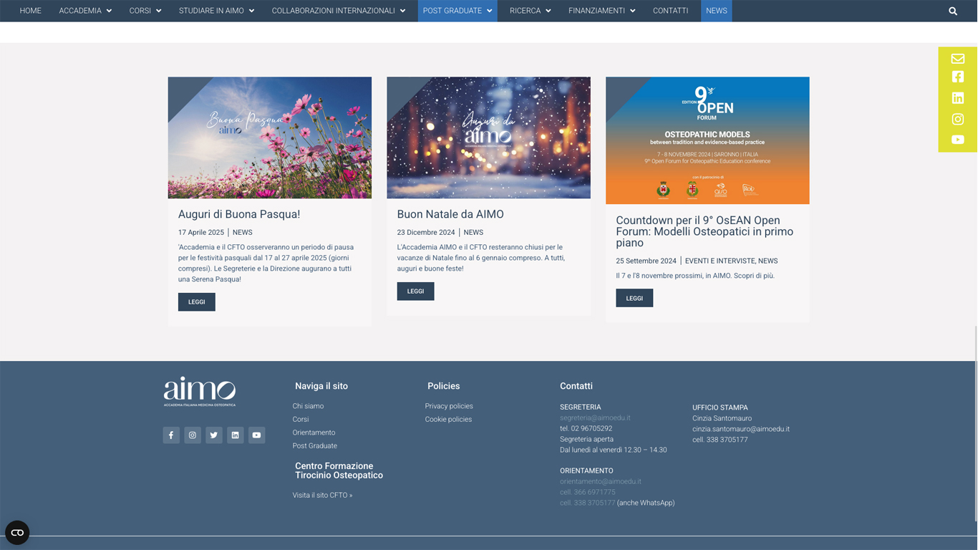Open the CONTATTI menu item
The image size is (978, 550).
(671, 11)
